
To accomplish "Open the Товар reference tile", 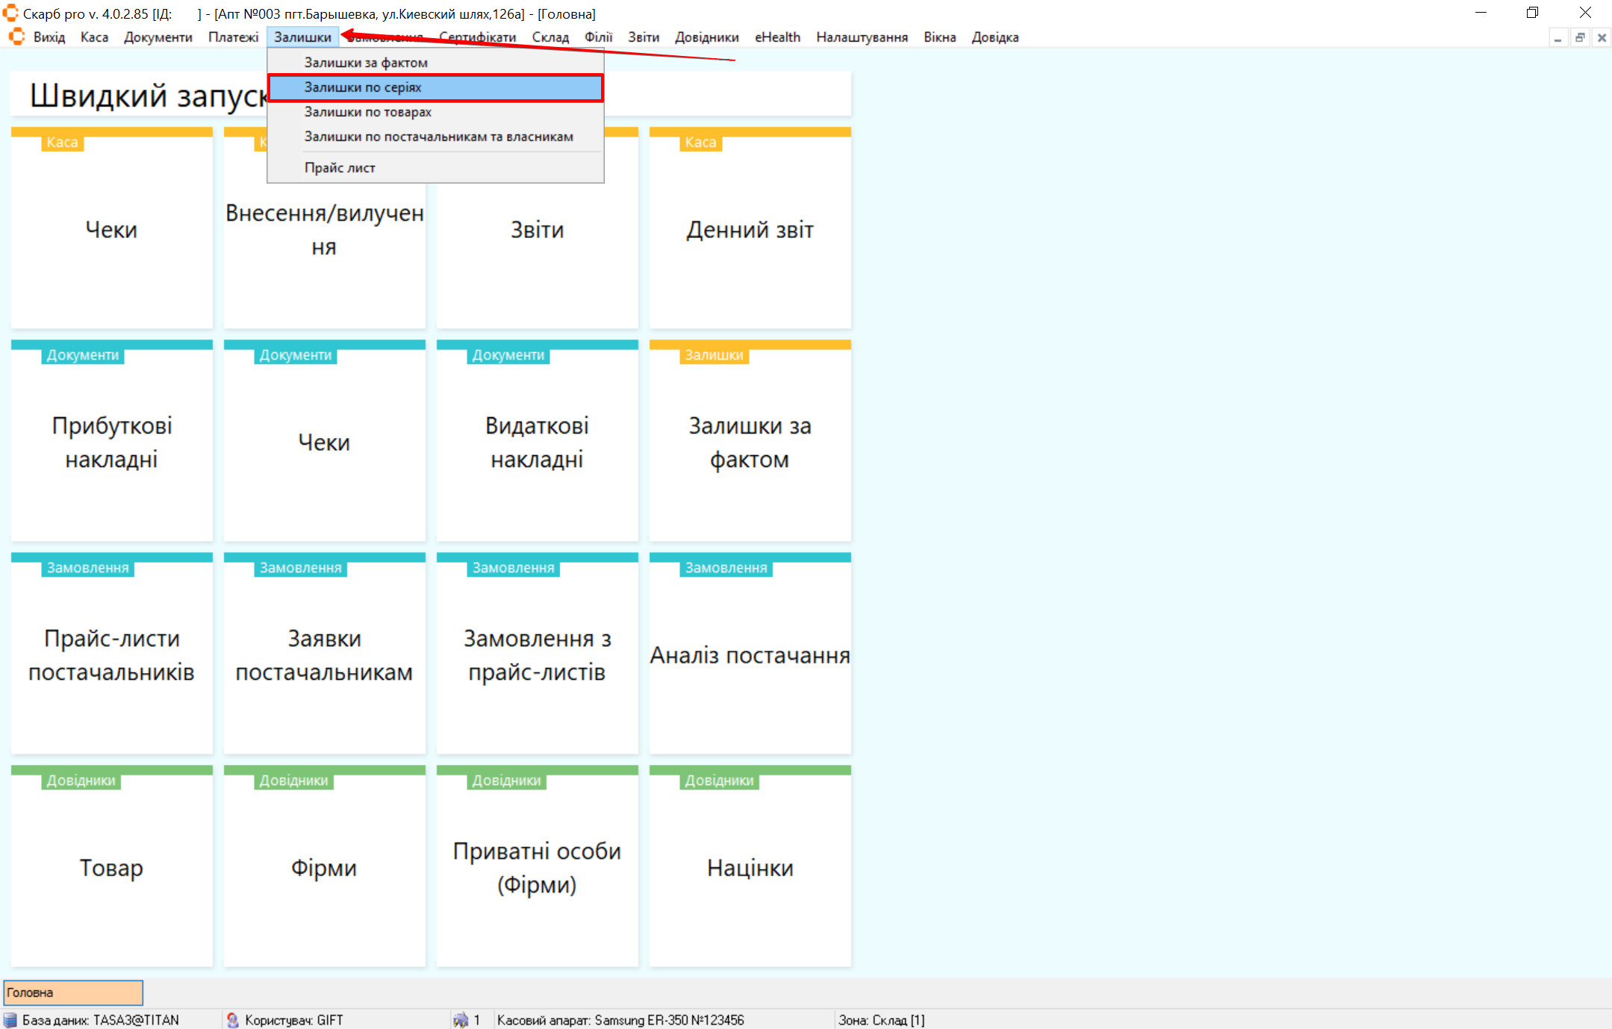I will coord(111,868).
